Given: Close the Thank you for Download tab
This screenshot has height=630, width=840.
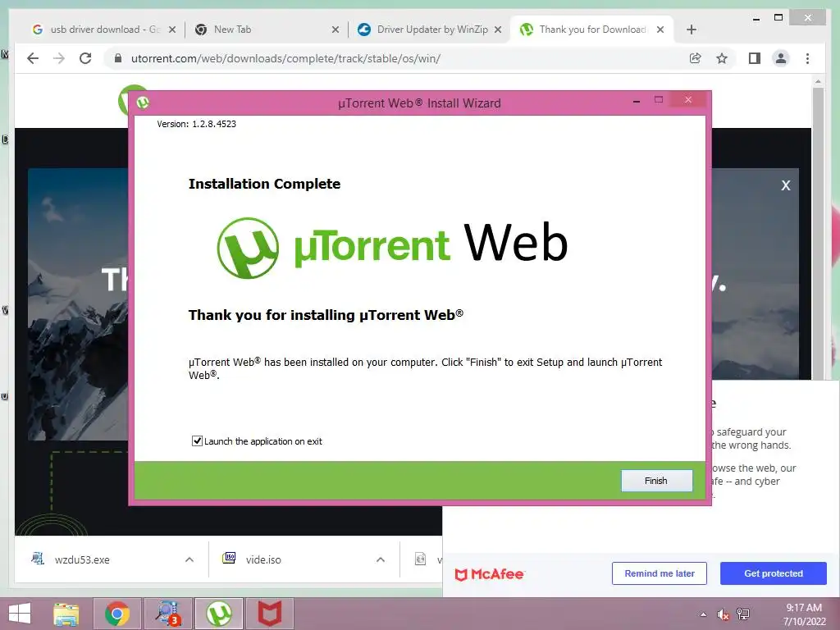Looking at the screenshot, I should click(660, 30).
